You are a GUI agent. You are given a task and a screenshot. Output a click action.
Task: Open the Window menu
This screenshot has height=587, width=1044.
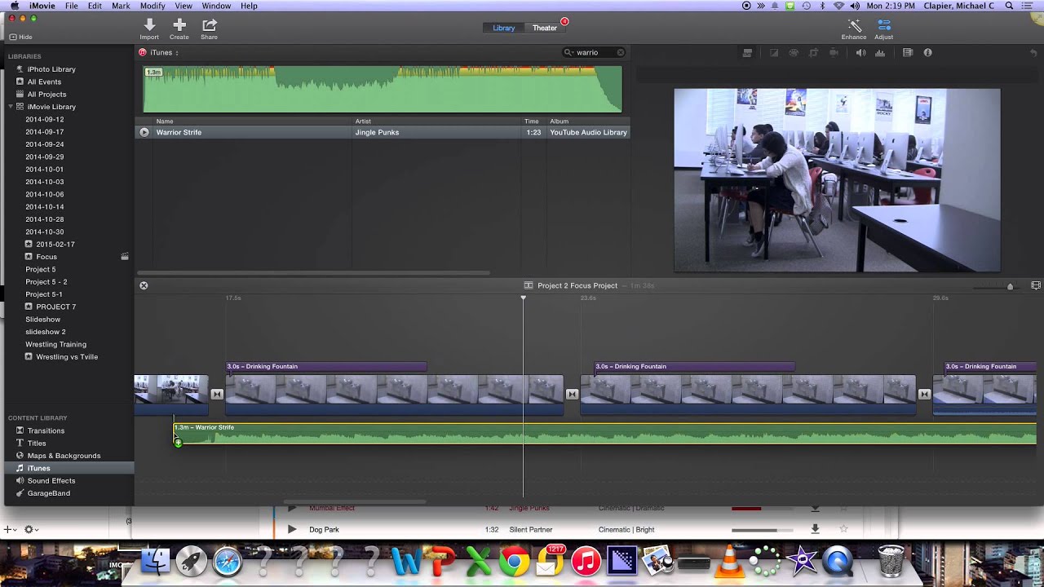click(216, 6)
